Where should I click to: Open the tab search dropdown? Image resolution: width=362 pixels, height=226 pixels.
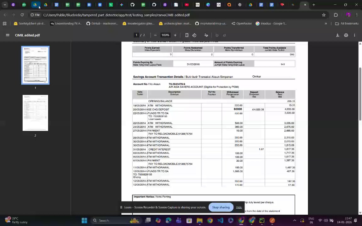tap(5, 5)
